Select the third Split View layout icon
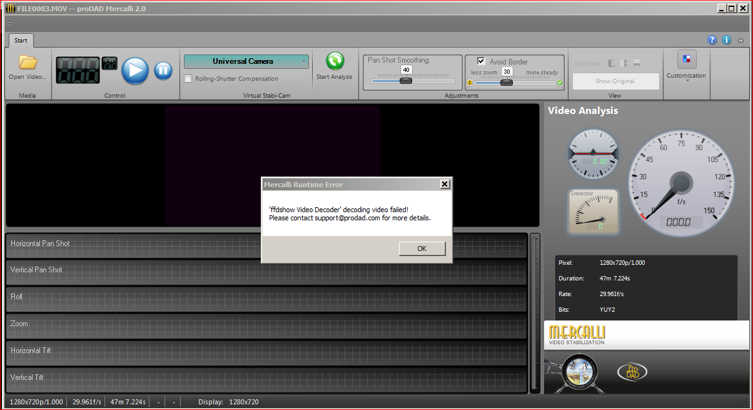This screenshot has width=753, height=410. pos(637,63)
